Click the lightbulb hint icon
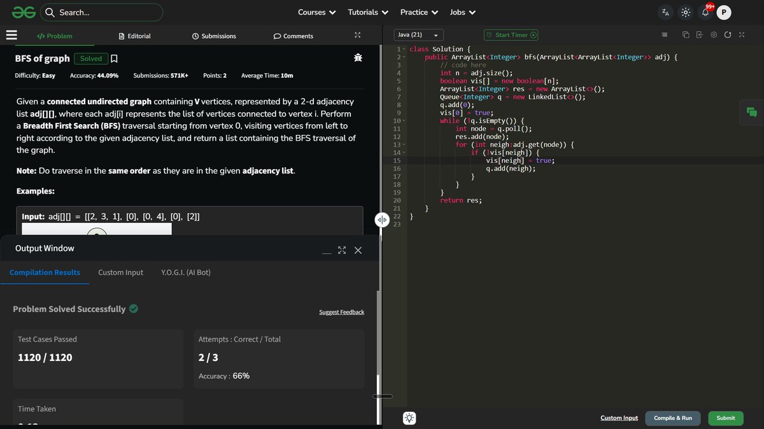 tap(409, 418)
